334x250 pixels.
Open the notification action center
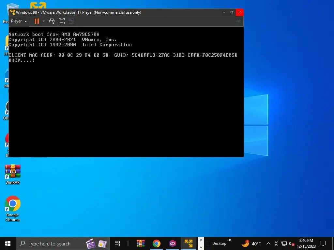[323, 243]
